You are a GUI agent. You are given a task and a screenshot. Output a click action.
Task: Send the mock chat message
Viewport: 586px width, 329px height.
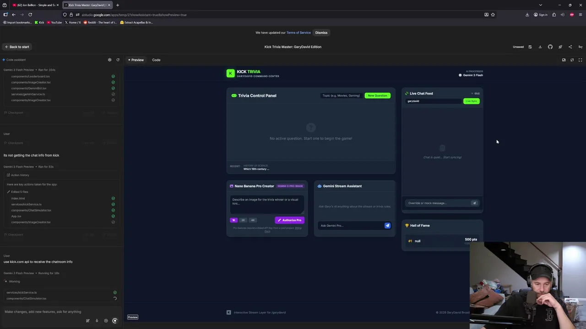click(474, 203)
